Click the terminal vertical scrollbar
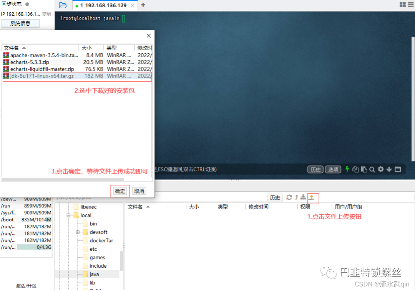This screenshot has height=291, width=415. point(413,99)
